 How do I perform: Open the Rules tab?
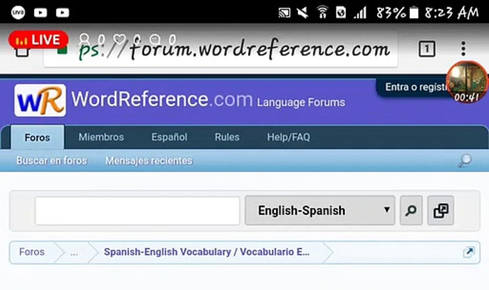click(x=227, y=137)
